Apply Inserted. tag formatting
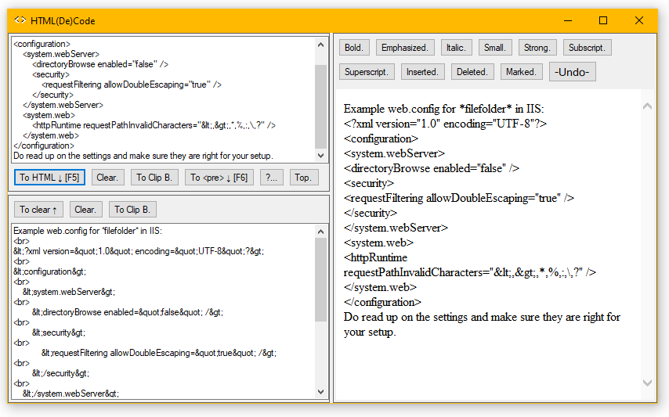The image size is (669, 417). tap(422, 71)
